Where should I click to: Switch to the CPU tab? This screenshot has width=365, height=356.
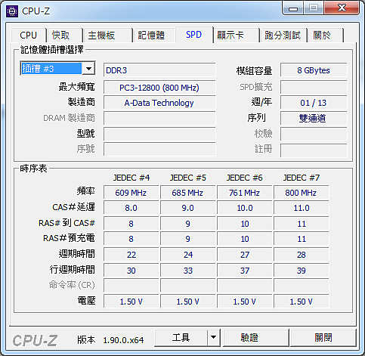[28, 36]
